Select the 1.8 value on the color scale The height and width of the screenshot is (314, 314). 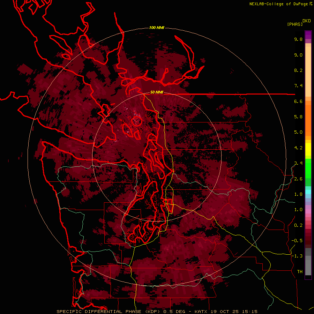tap(298, 194)
